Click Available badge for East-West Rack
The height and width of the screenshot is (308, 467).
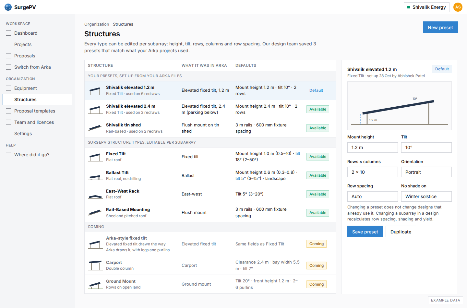(318, 194)
